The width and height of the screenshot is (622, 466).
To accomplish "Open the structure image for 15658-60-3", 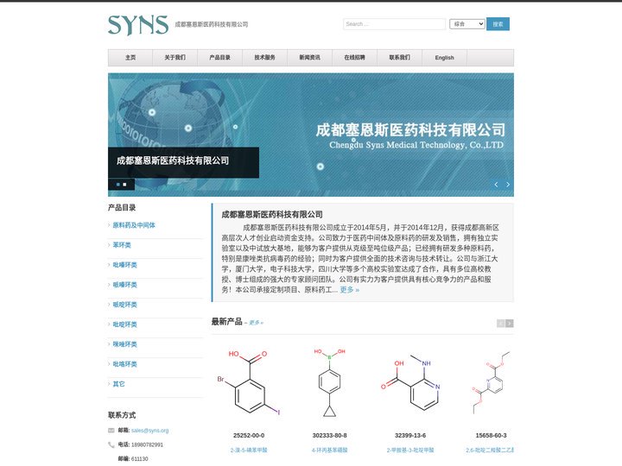I will point(491,383).
